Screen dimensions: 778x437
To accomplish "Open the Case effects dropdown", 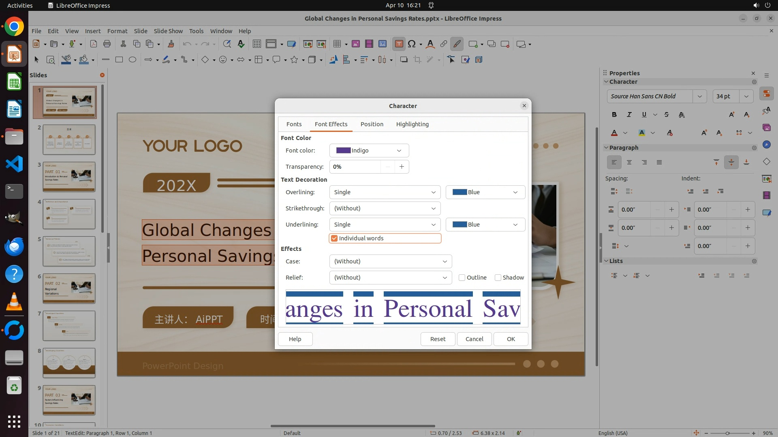I will pyautogui.click(x=390, y=261).
